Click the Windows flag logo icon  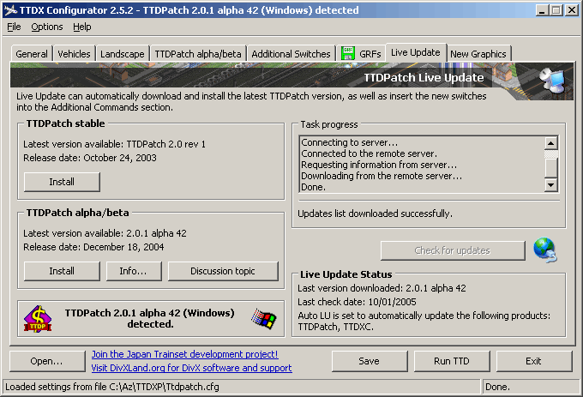pyautogui.click(x=263, y=319)
